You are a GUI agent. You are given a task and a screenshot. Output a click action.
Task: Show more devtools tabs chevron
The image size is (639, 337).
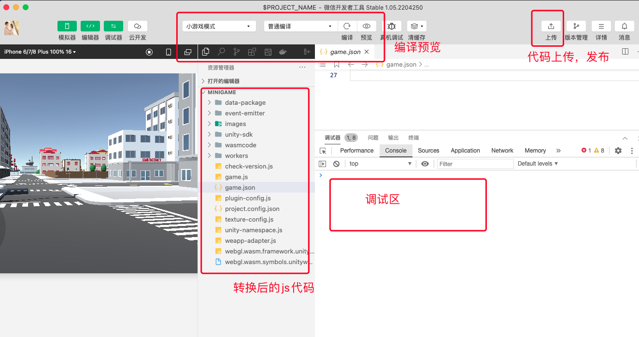(x=558, y=151)
